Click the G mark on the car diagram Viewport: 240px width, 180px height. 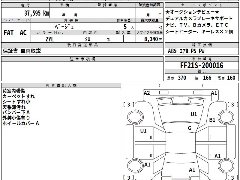pos(190,128)
